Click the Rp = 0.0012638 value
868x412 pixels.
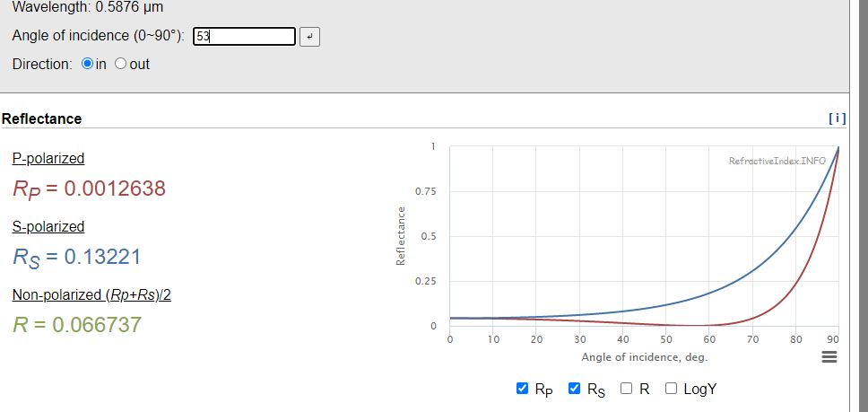point(89,189)
